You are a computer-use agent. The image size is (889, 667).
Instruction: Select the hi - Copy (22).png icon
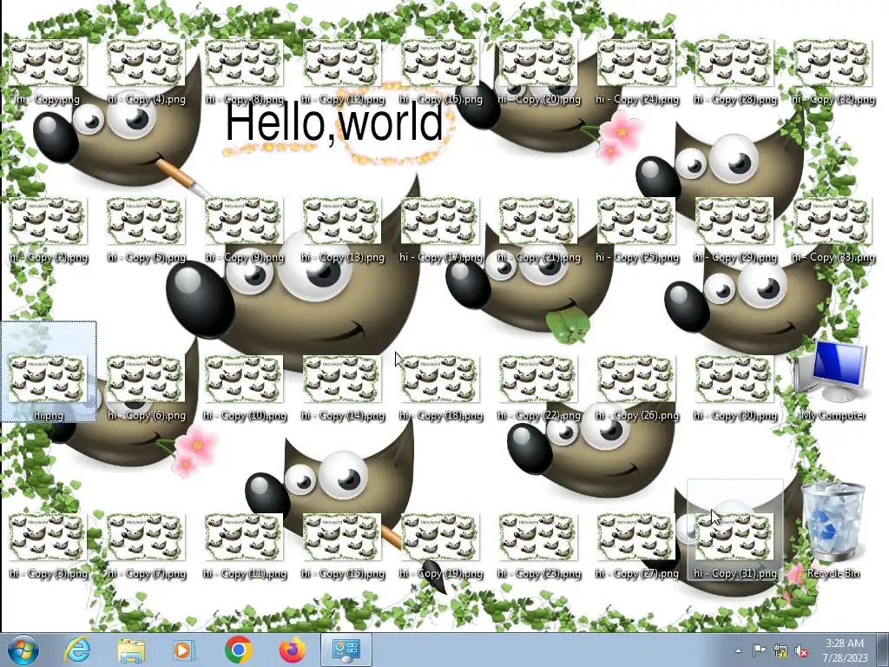tap(538, 388)
